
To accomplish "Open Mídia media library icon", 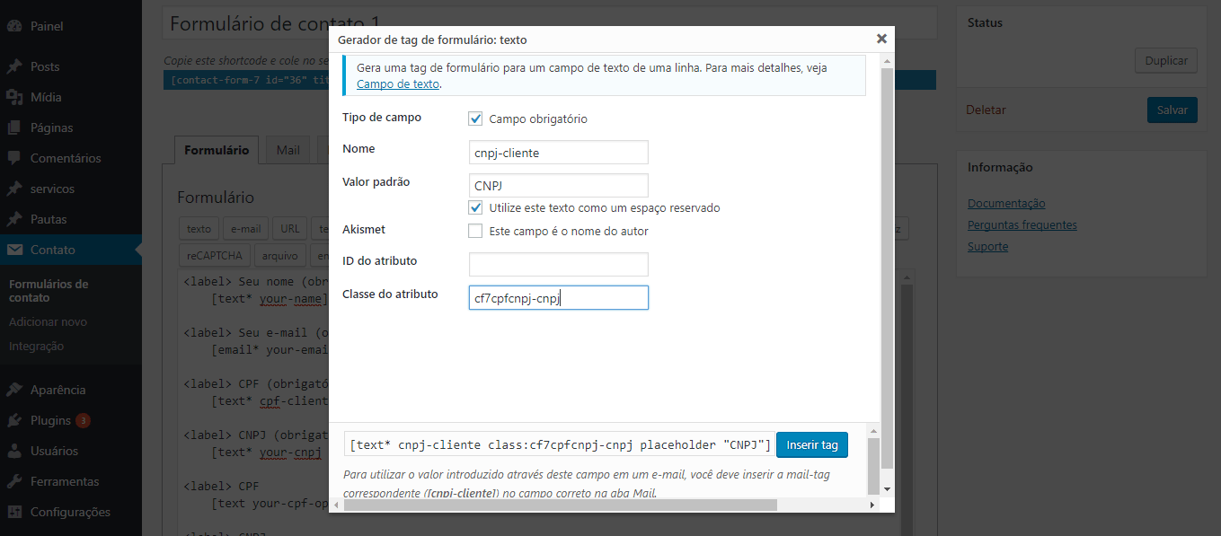I will (14, 97).
